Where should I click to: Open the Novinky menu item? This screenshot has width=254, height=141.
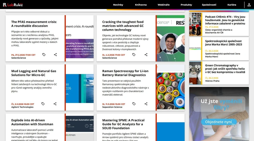click(118, 5)
